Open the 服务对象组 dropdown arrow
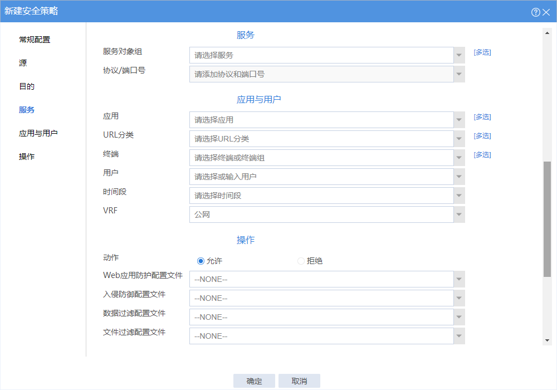 click(x=459, y=55)
